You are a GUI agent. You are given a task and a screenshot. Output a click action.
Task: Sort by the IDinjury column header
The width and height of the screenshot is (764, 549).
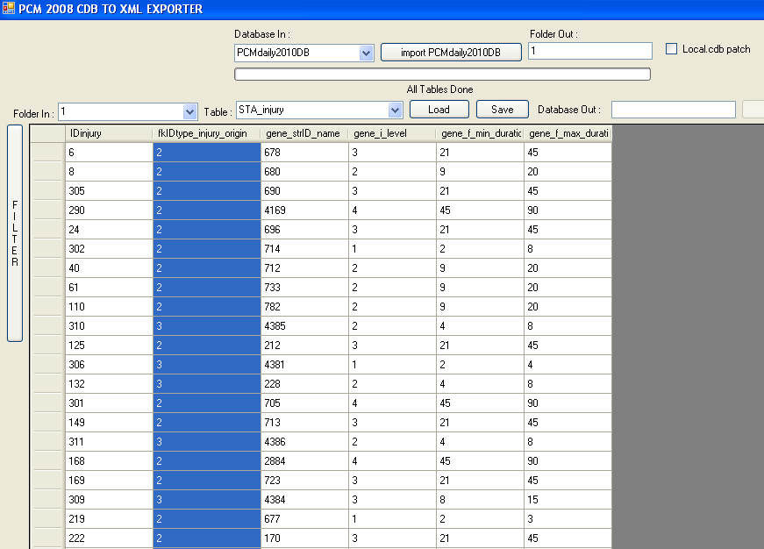pyautogui.click(x=109, y=133)
